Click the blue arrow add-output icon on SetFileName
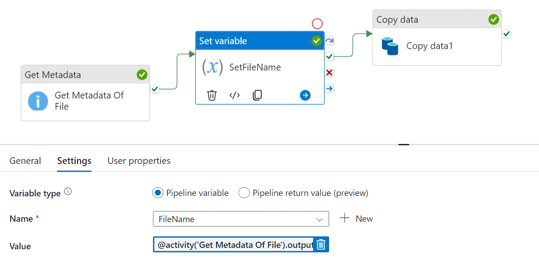This screenshot has height=275, width=539. pos(305,95)
